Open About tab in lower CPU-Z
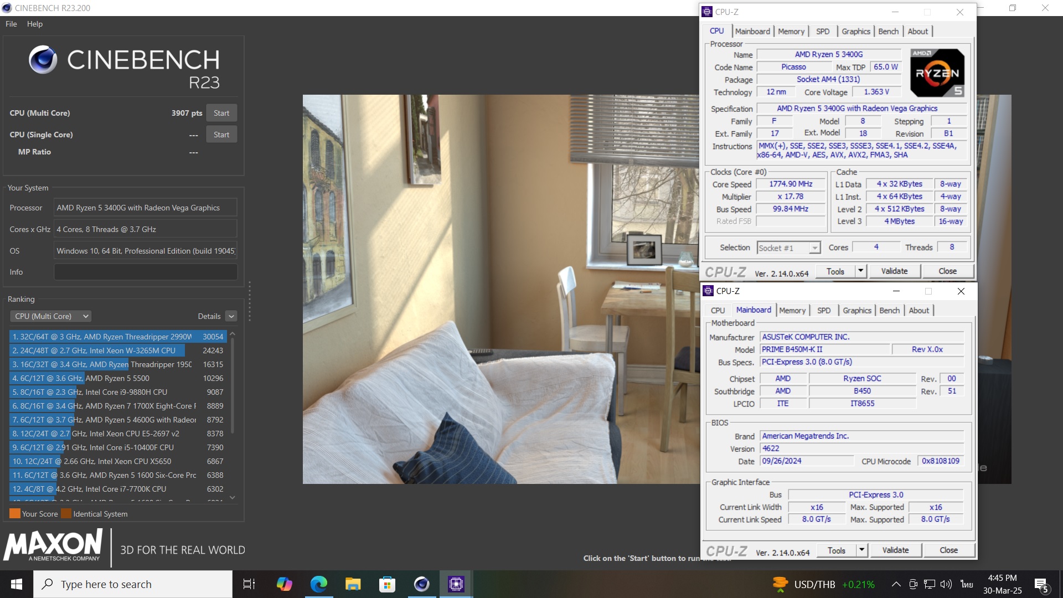Screen dimensions: 1063x598 tap(919, 311)
